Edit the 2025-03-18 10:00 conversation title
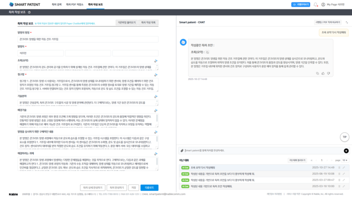Viewport: 352px width, 198px height. [343, 186]
